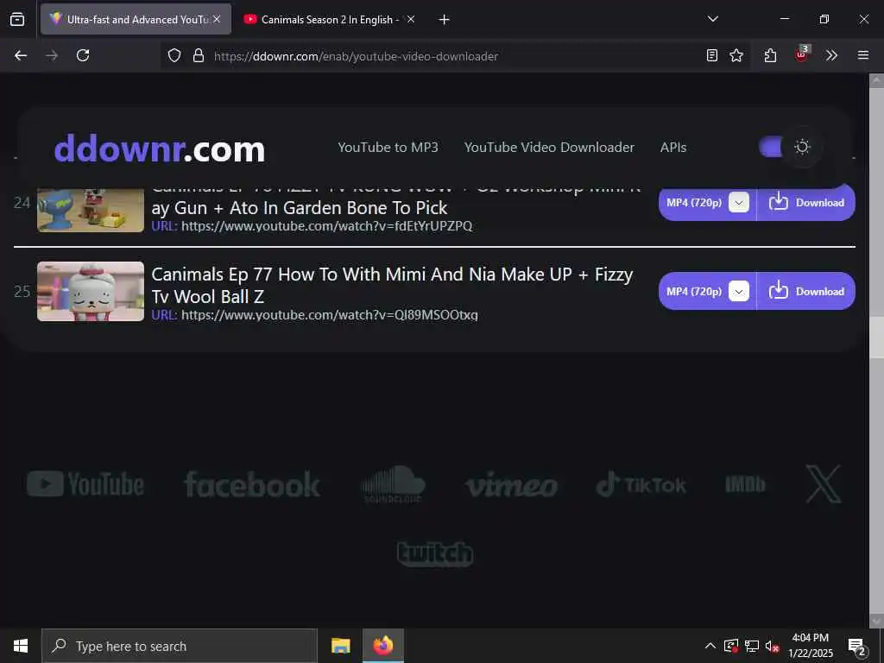884x663 pixels.
Task: Download the Ato In Garden Bone To Pick video
Action: pos(806,202)
